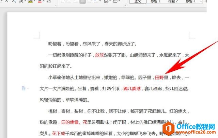Click the text 粉的像霞
Viewport: 218px width, 138px height.
click(48, 122)
